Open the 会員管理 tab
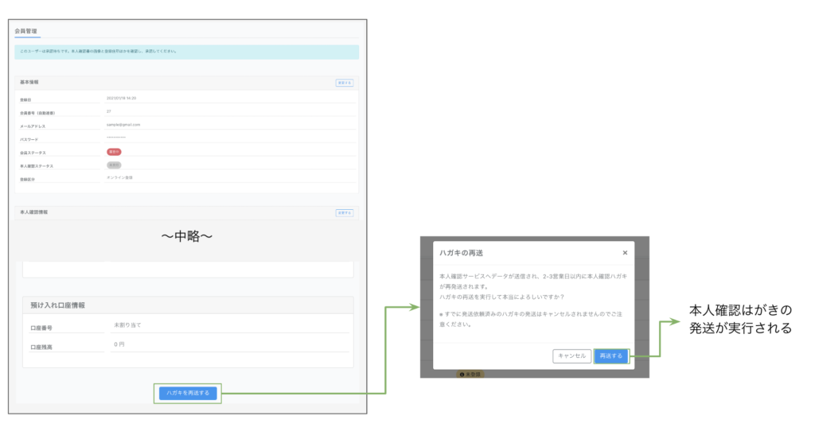The image size is (815, 439). coord(28,31)
